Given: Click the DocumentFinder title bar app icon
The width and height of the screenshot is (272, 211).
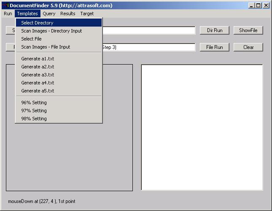Looking at the screenshot, I should click(5, 5).
